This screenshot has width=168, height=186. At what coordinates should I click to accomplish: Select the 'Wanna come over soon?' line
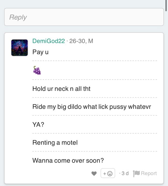tap(68, 160)
